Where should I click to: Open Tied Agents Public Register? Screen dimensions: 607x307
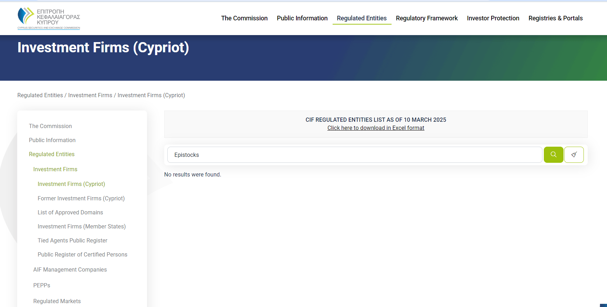tap(72, 240)
